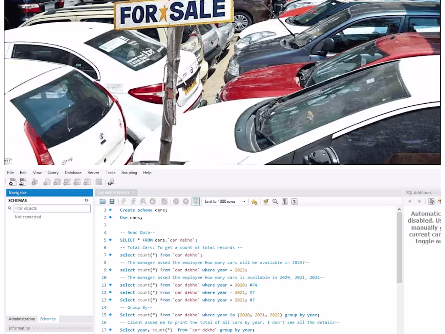The width and height of the screenshot is (445, 334).
Task: Select the Schemas tab at the sidebar bottom
Action: (48, 319)
